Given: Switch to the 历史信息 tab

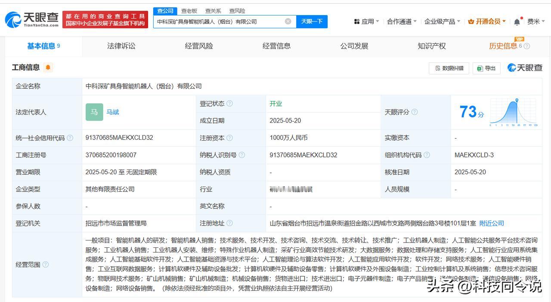Looking at the screenshot, I should [x=503, y=46].
